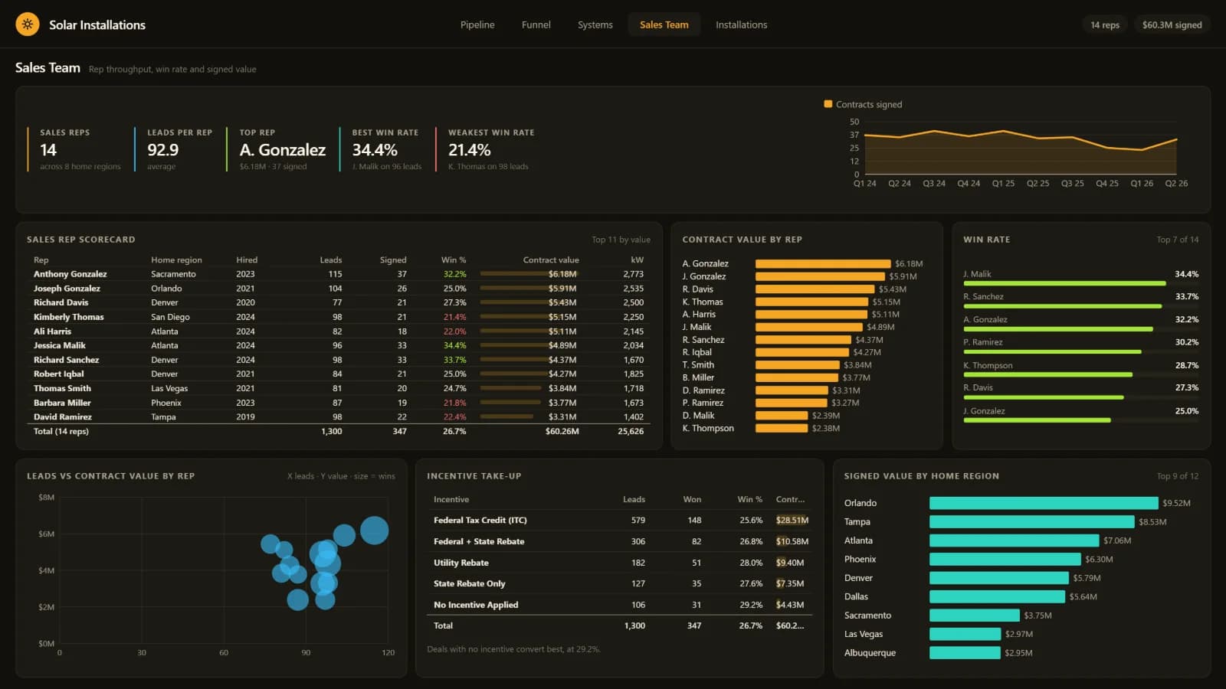This screenshot has height=689, width=1226.
Task: Click the A. Gonzalez $6.18M contract bar
Action: 823,263
